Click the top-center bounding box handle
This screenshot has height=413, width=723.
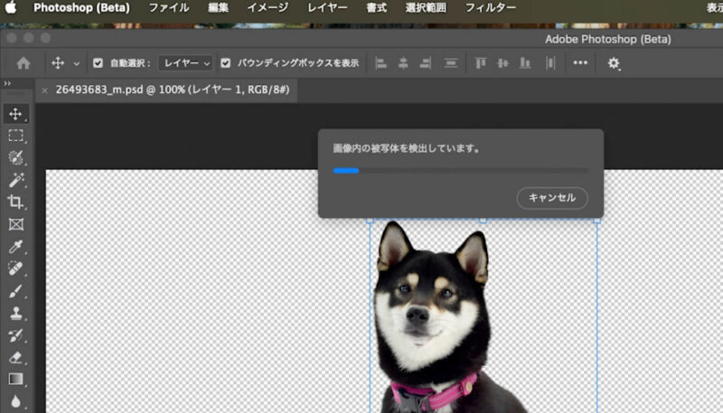pyautogui.click(x=484, y=221)
